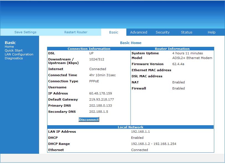Click the Local Network section header
Screen dimensions: 225x164
click(131, 127)
